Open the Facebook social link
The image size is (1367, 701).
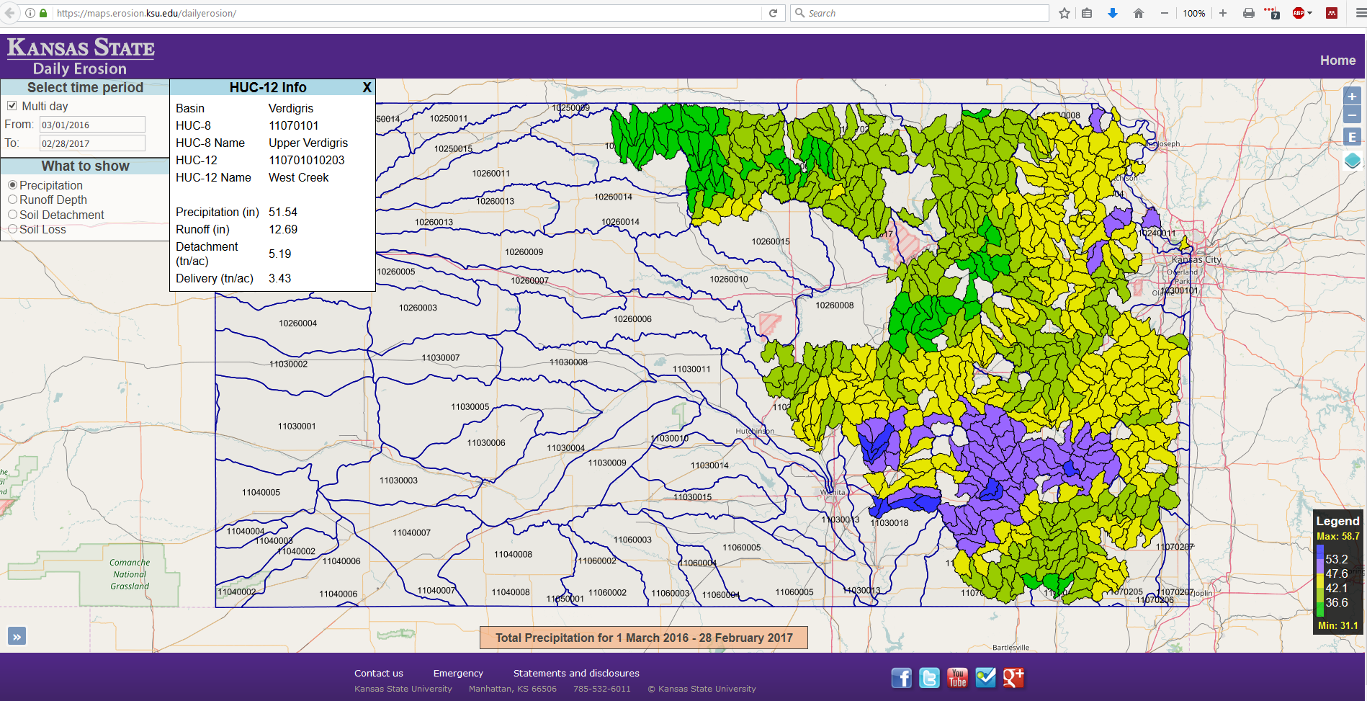(x=901, y=678)
